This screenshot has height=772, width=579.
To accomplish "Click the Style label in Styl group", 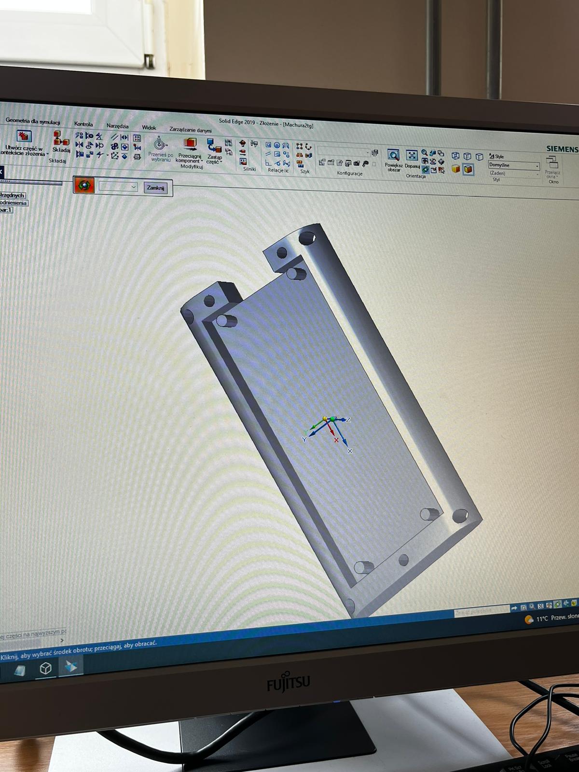I will 496,156.
